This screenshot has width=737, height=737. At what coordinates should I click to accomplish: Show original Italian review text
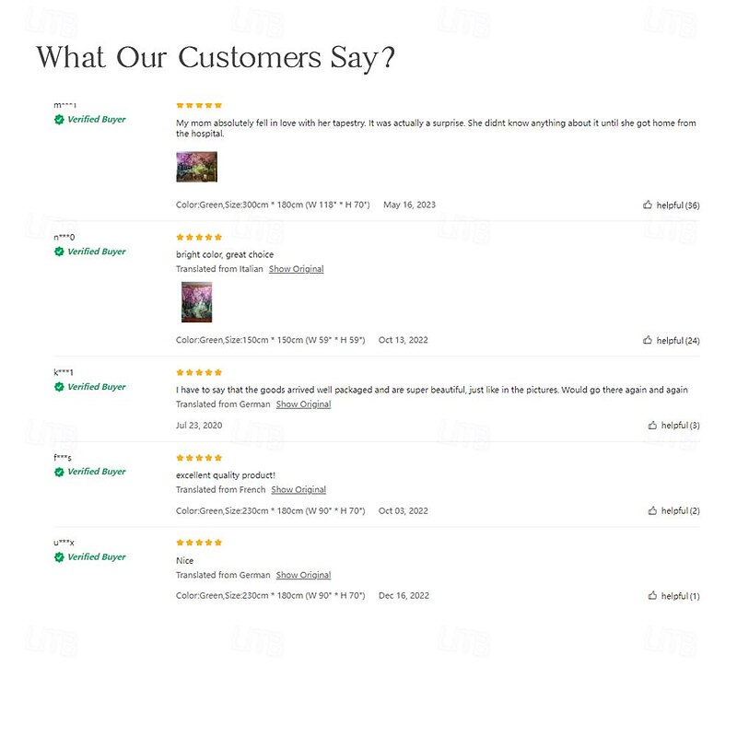tap(296, 269)
